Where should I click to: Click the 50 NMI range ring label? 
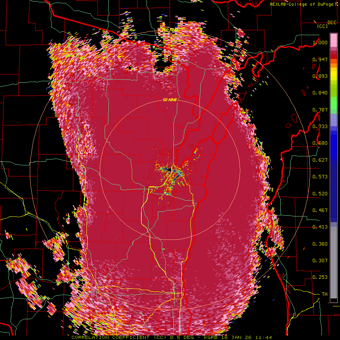pos(170,100)
